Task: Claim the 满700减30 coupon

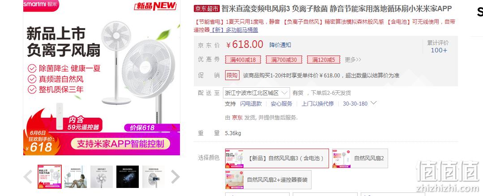Action: (284, 60)
